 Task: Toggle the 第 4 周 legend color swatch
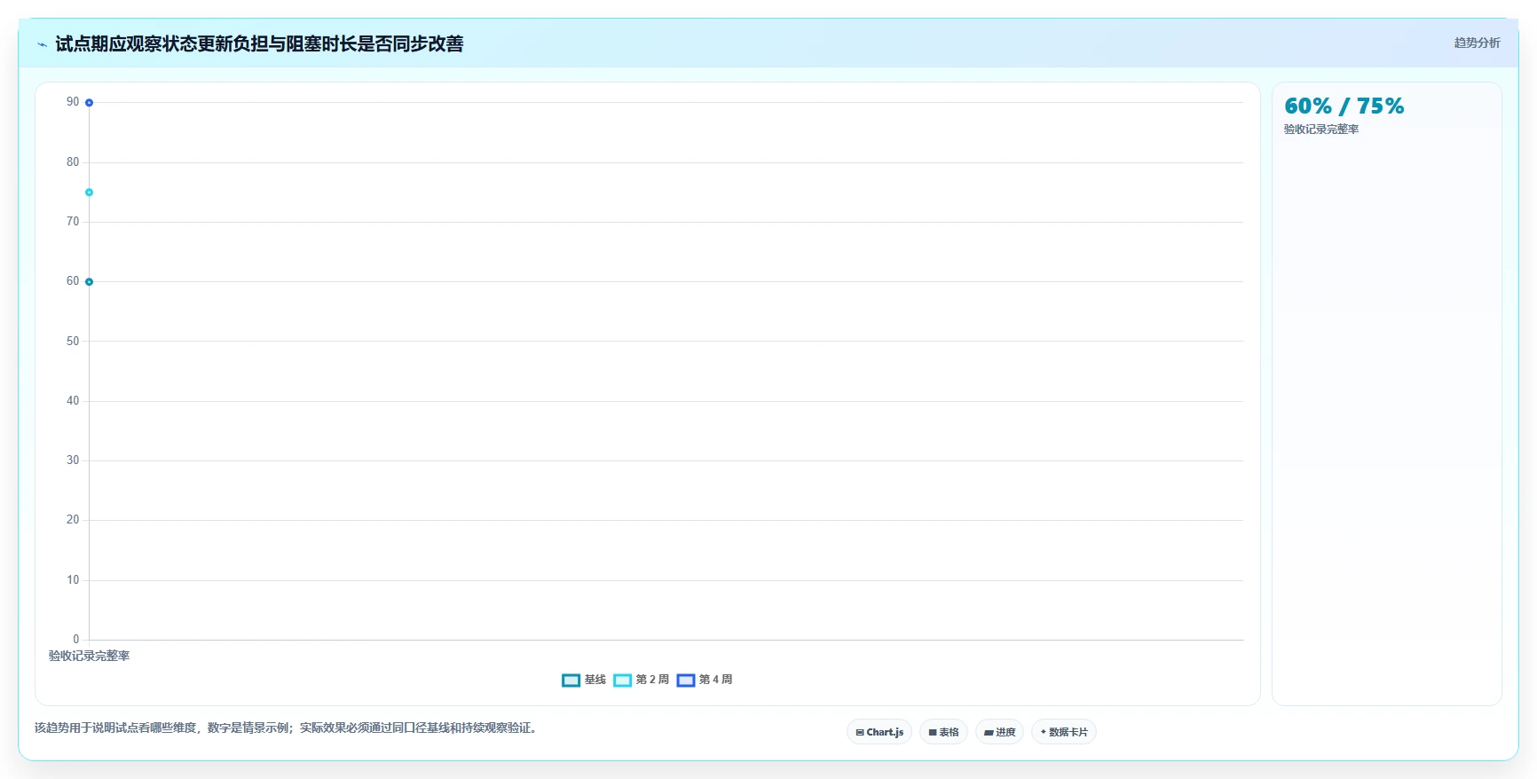pyautogui.click(x=685, y=681)
